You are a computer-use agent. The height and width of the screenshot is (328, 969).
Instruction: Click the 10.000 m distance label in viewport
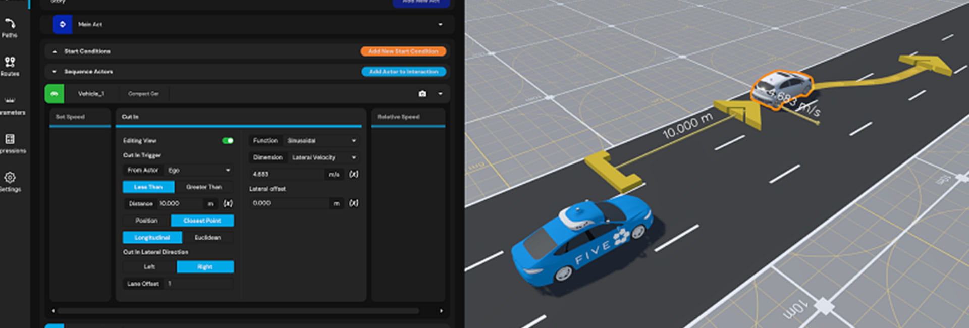(x=687, y=126)
